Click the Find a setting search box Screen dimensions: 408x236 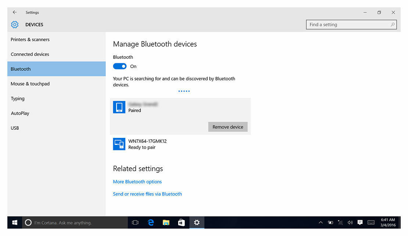[x=351, y=25]
